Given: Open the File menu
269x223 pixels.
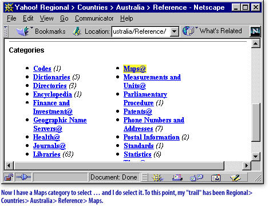Looking at the screenshot, I should point(11,18).
